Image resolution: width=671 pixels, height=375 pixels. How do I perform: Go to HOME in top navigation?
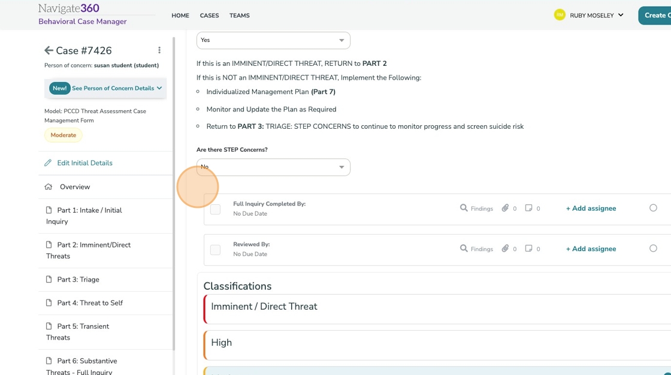pos(180,16)
